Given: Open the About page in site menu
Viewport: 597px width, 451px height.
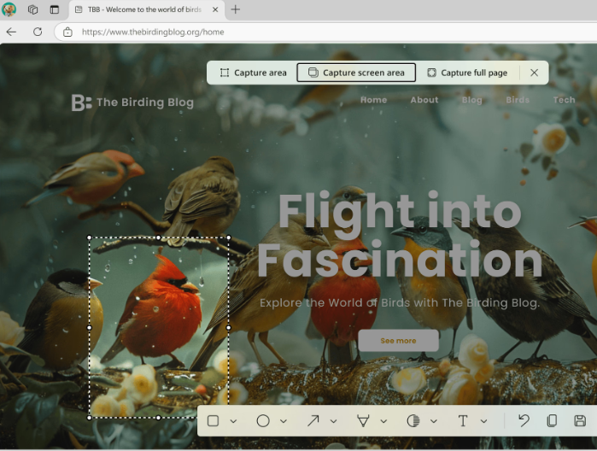Looking at the screenshot, I should [x=424, y=100].
